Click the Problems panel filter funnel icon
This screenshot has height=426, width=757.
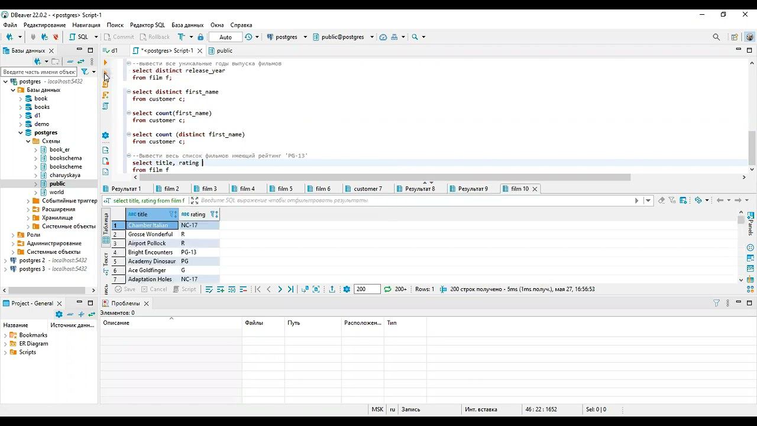coord(716,303)
